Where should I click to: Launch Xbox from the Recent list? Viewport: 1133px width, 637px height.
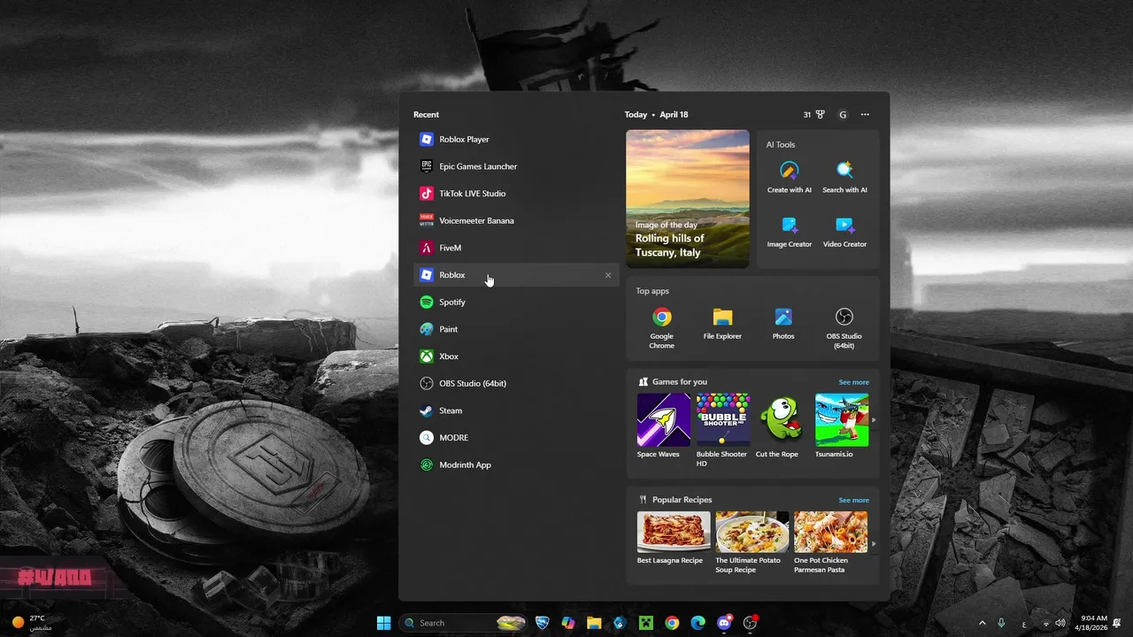(x=516, y=357)
